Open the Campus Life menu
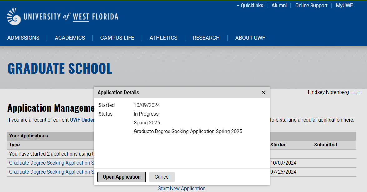This screenshot has width=367, height=192. click(x=117, y=38)
